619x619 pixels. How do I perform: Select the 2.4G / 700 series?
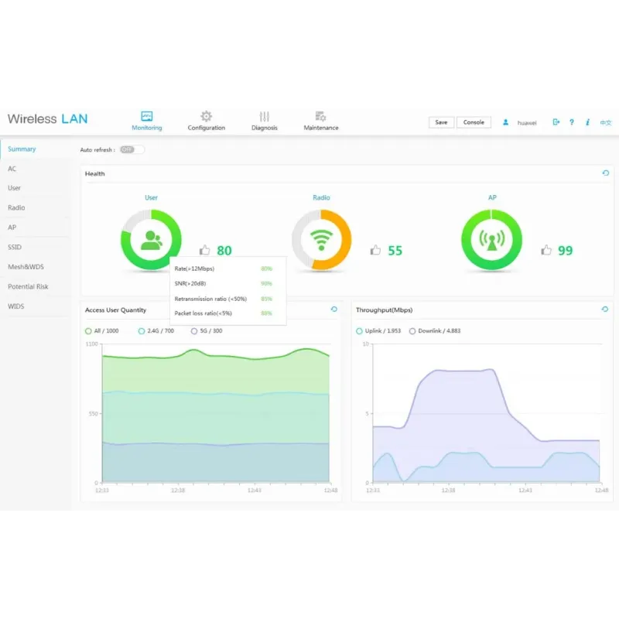pyautogui.click(x=156, y=331)
